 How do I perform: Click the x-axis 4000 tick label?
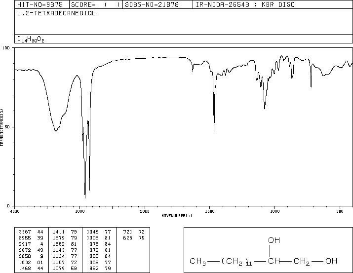[15, 211]
